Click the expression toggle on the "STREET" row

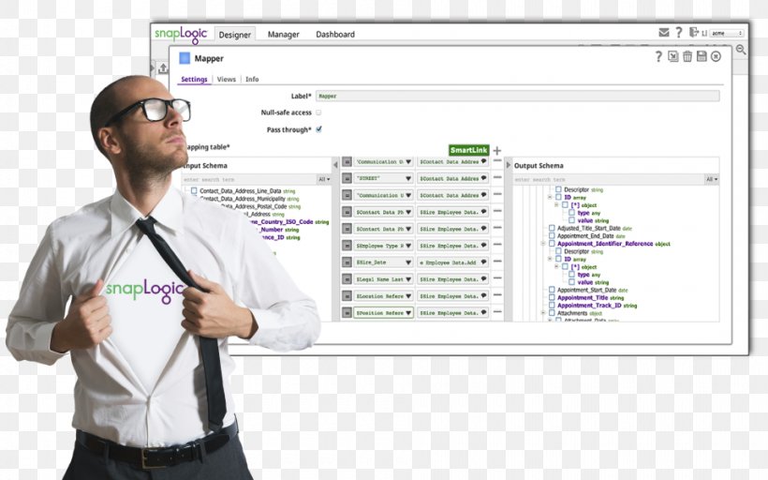click(x=347, y=178)
